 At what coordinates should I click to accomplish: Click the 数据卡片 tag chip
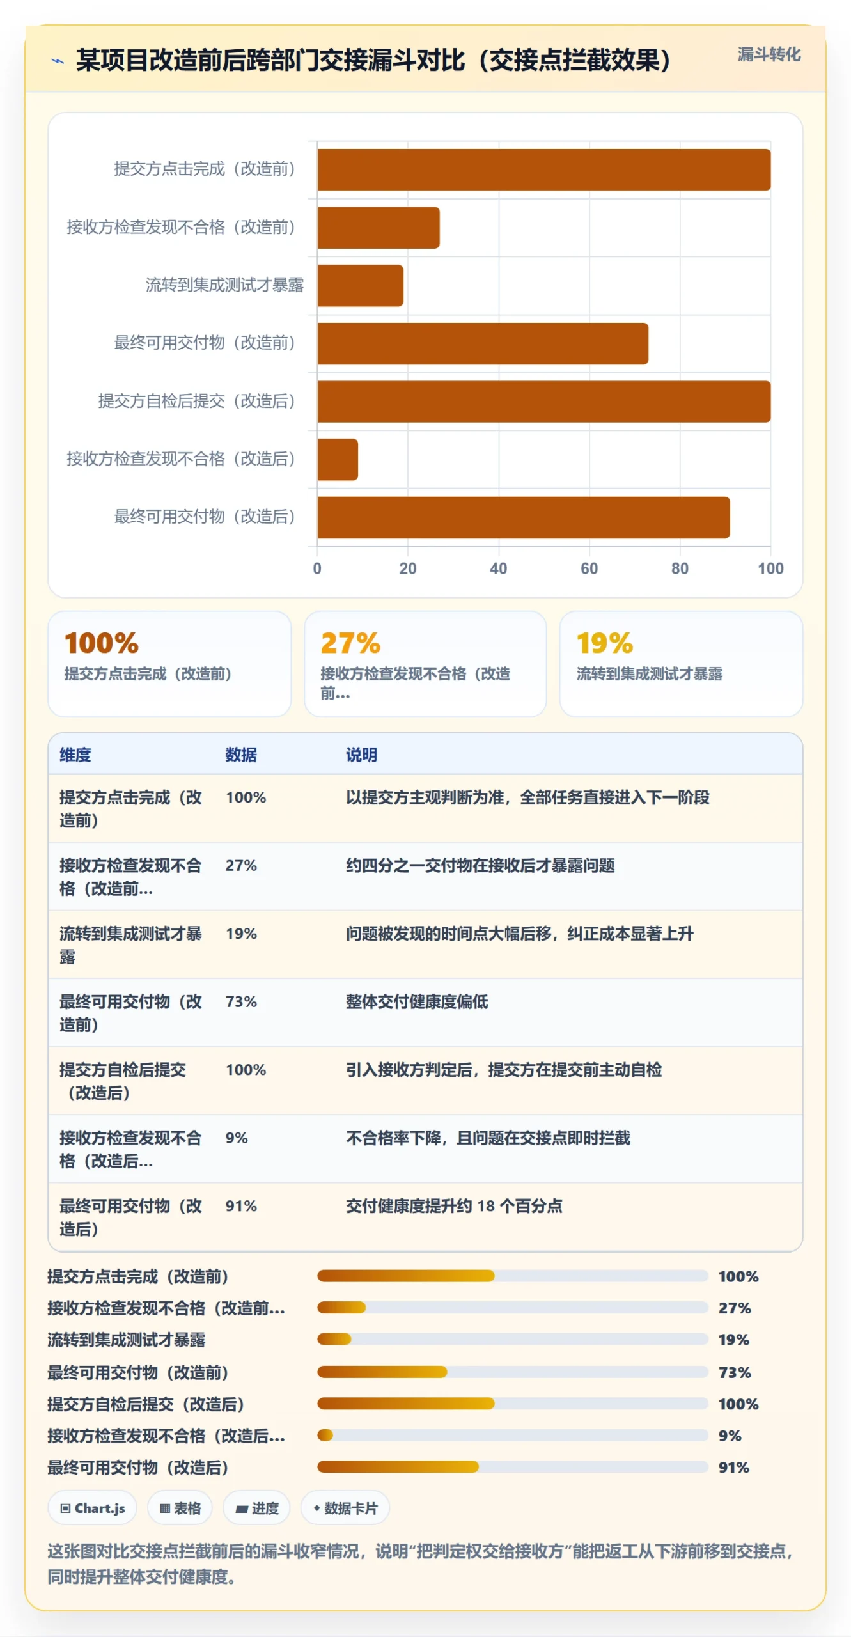pyautogui.click(x=345, y=1508)
